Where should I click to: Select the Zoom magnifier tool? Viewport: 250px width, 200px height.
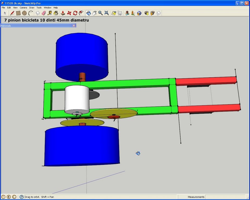pyautogui.click(x=101, y=13)
